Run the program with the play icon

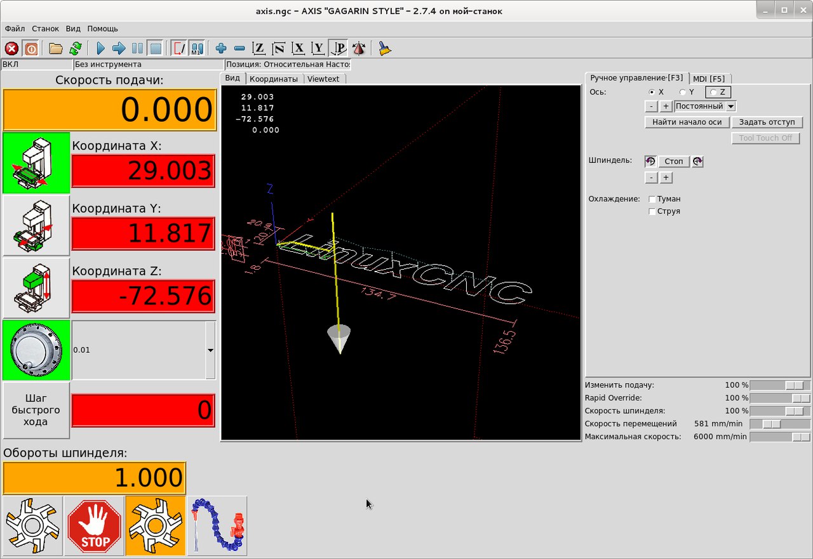100,48
